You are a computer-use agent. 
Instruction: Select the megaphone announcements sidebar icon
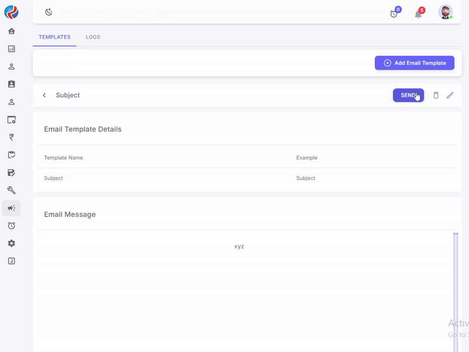click(11, 208)
